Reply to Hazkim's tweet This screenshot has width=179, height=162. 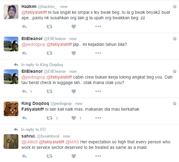pos(24,27)
